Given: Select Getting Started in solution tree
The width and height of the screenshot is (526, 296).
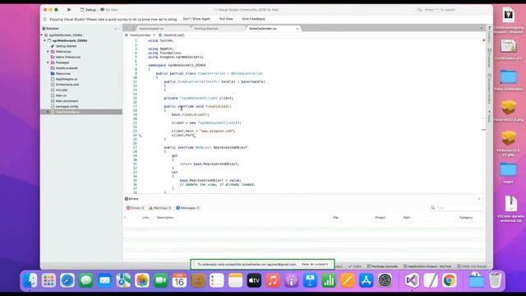Looking at the screenshot, I should coord(66,46).
